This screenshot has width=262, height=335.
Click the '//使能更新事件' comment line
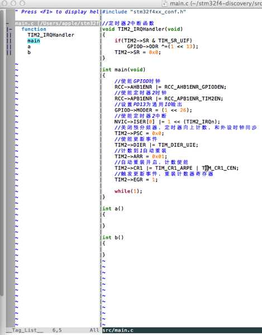pyautogui.click(x=136, y=139)
